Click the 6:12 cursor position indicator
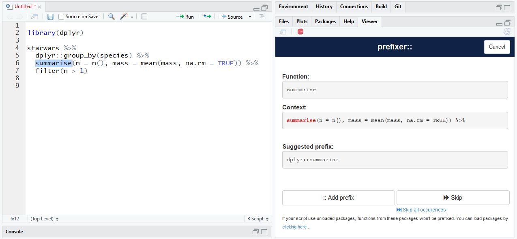 tap(15, 219)
